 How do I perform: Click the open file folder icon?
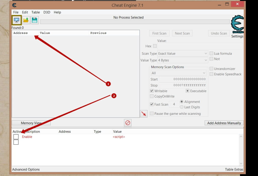[x=26, y=20]
